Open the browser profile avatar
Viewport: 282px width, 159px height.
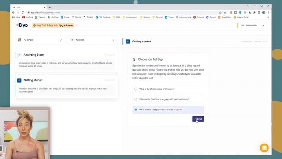click(x=263, y=13)
